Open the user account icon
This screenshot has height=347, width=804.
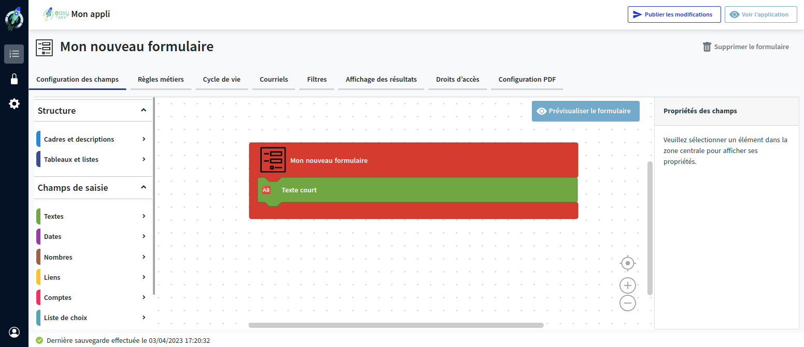pyautogui.click(x=14, y=332)
